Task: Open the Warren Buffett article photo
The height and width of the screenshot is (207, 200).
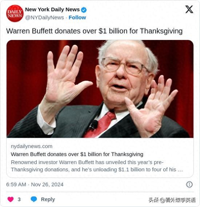Action: [x=100, y=89]
